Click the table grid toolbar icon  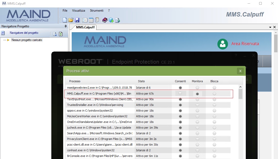(x=91, y=20)
